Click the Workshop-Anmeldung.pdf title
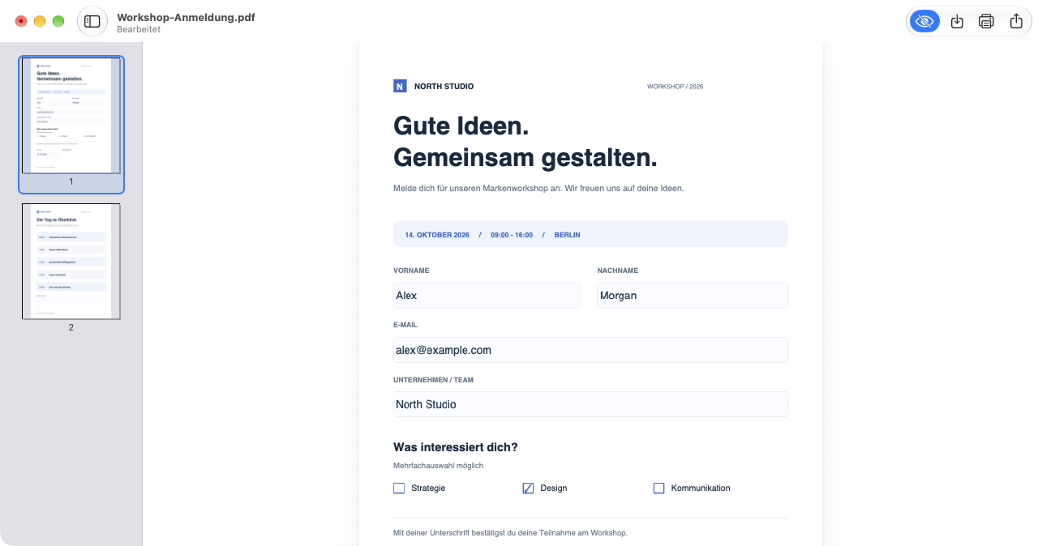This screenshot has height=546, width=1038. (x=186, y=16)
